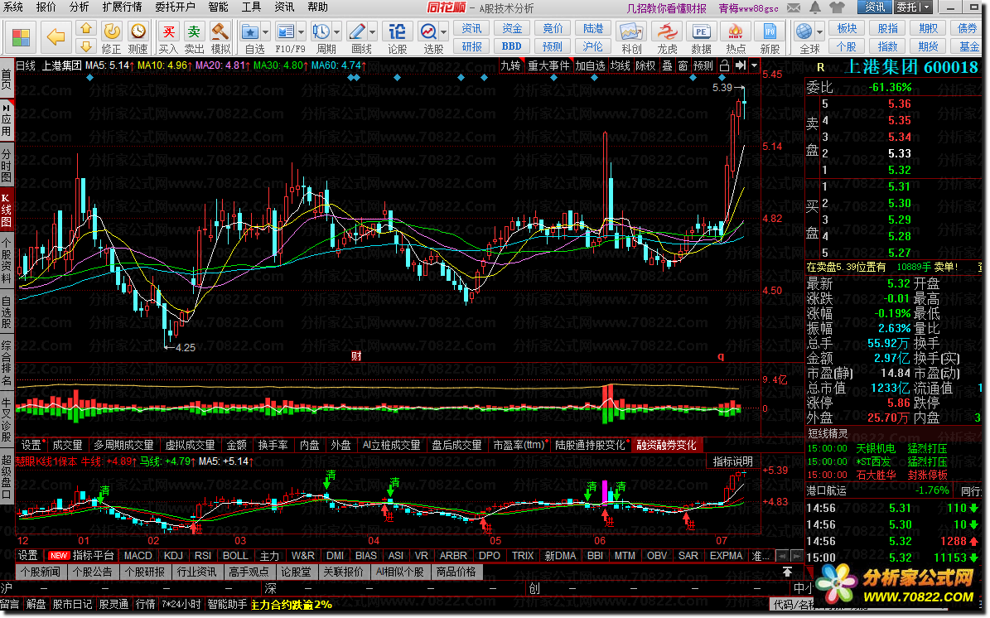Image resolution: width=990 pixels, height=618 pixels.
Task: Click the 上港集团 600018 stock title
Action: [911, 68]
